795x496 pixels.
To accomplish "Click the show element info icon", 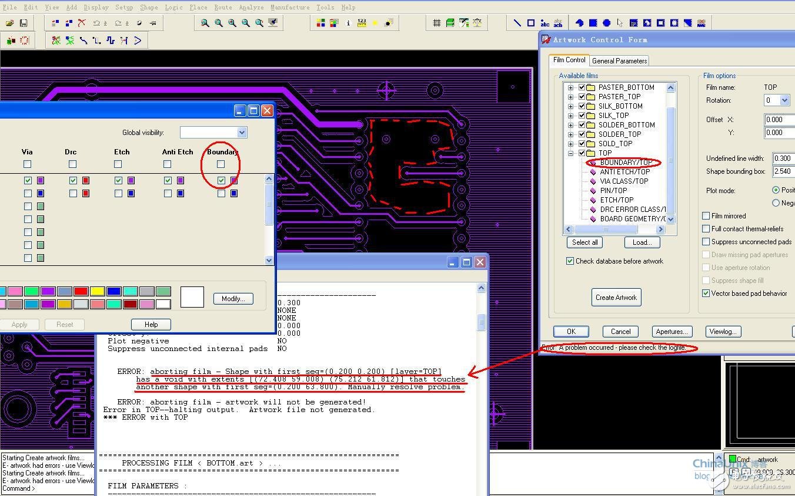I will coord(348,23).
